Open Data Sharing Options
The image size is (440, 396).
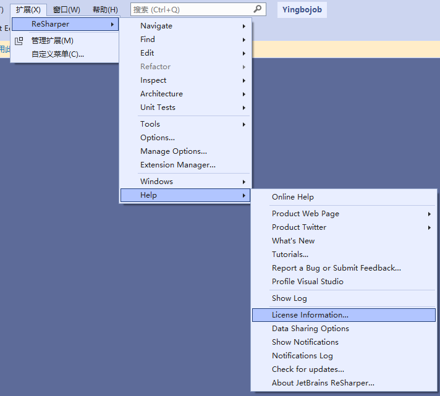344,329
